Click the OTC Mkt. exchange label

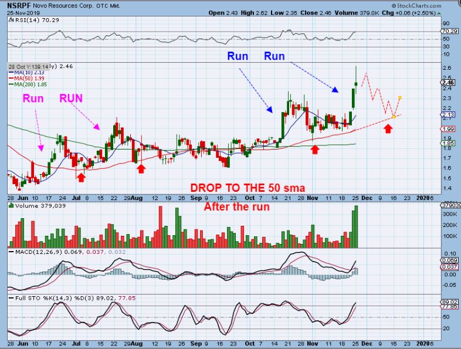tap(108, 6)
